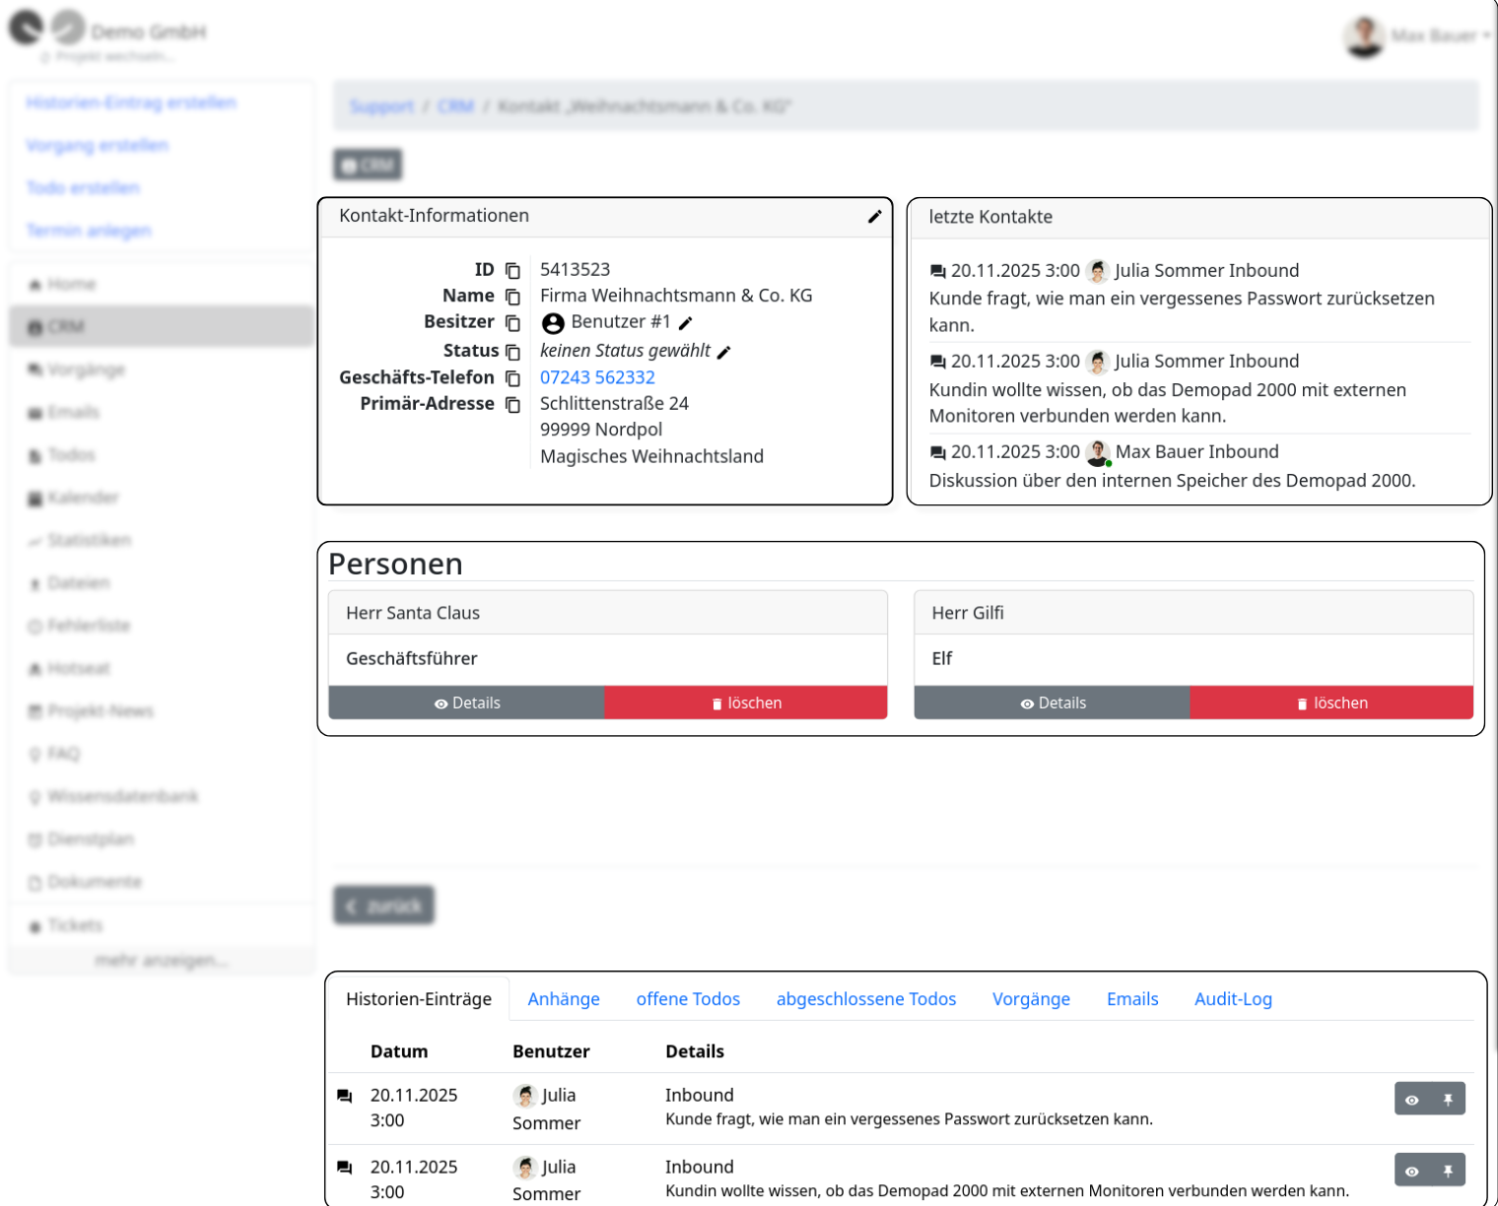Call the phone number 07243 562332

point(597,377)
